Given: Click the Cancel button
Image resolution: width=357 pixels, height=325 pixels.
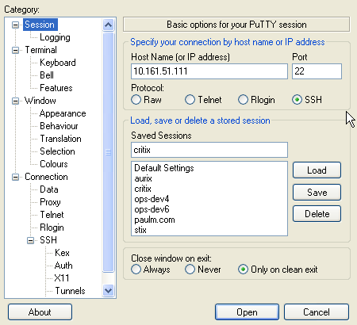Looking at the screenshot, I should (x=317, y=312).
